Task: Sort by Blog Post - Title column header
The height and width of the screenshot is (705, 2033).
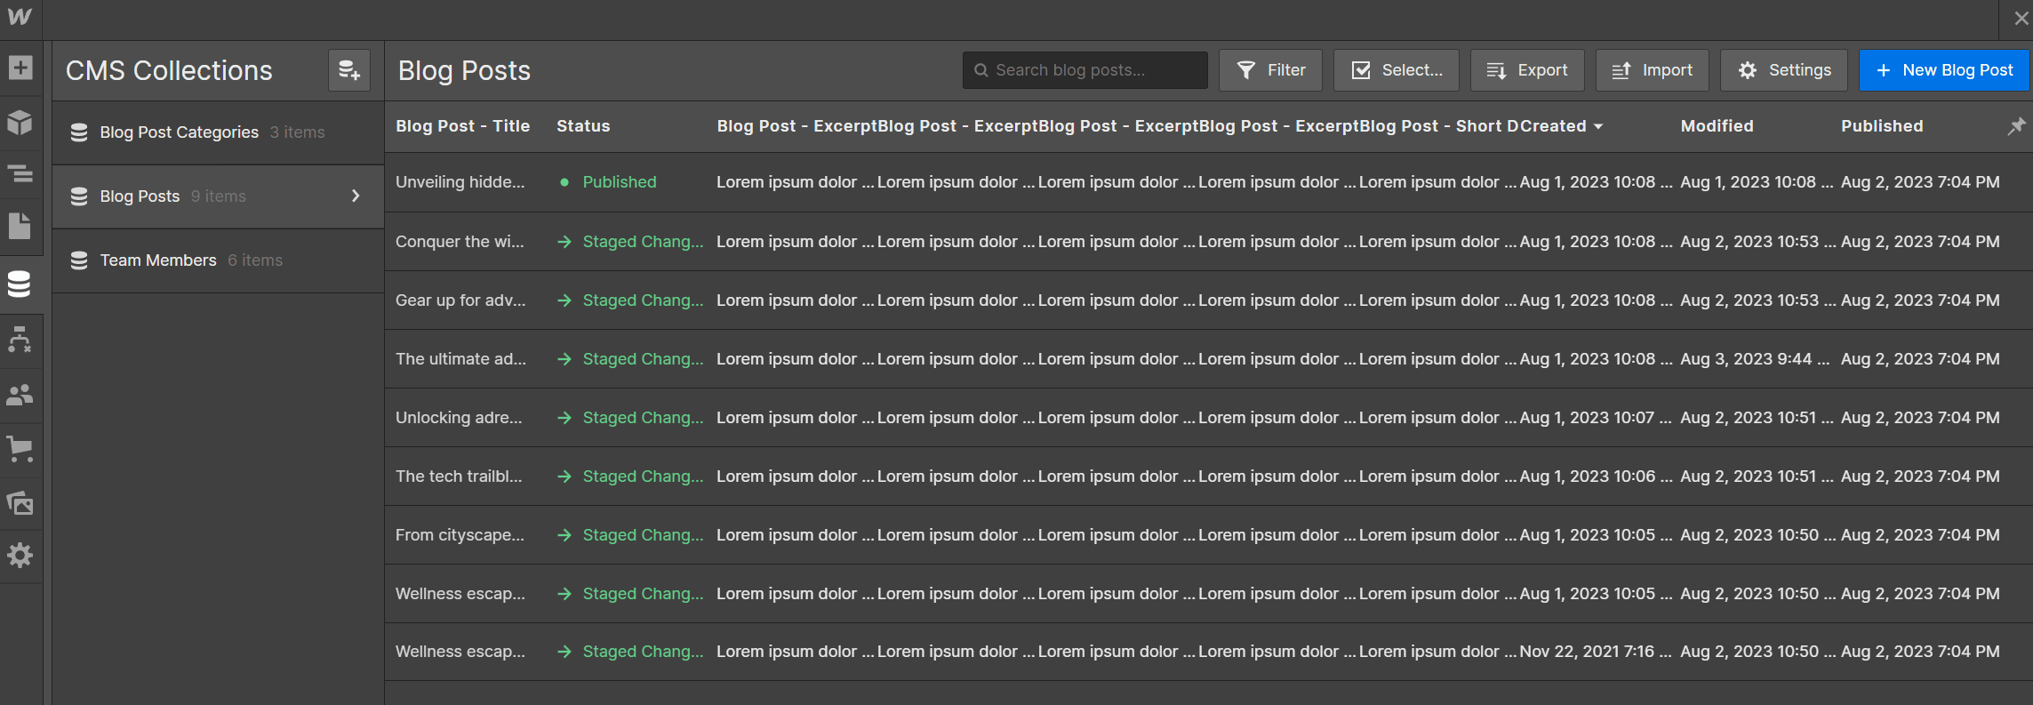Action: [x=462, y=126]
